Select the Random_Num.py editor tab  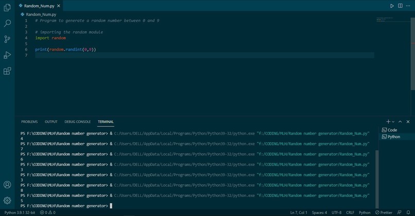[x=39, y=6]
